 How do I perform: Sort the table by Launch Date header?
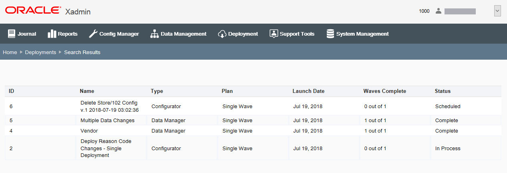tap(308, 91)
